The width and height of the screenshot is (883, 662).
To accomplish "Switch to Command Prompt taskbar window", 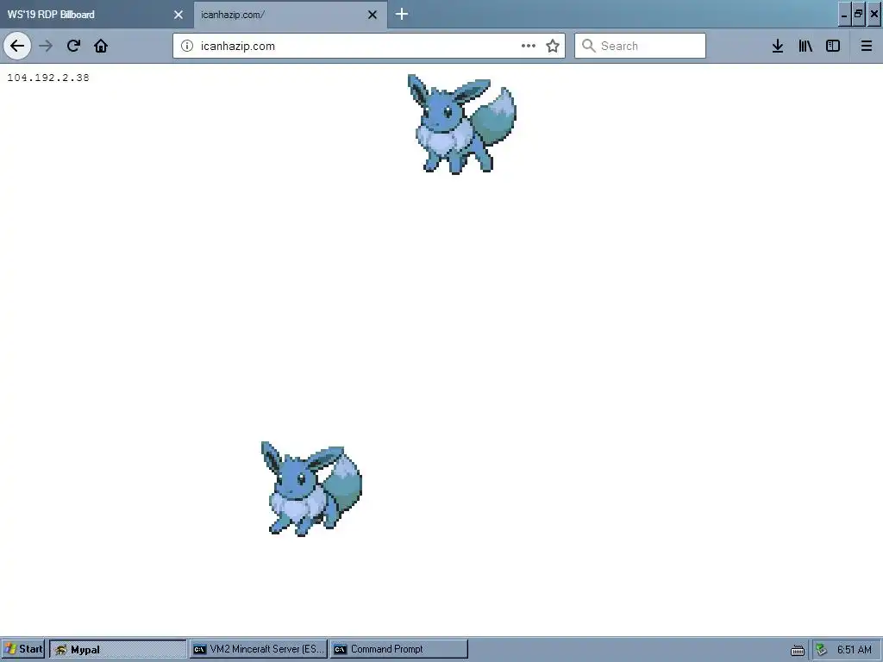I will [x=399, y=649].
